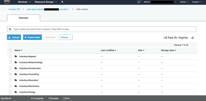Open the Resource Groups menu

click(46, 2)
